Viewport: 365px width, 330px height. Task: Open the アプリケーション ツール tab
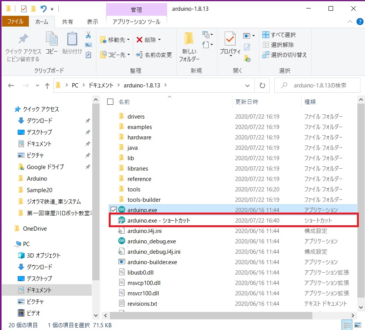(136, 22)
